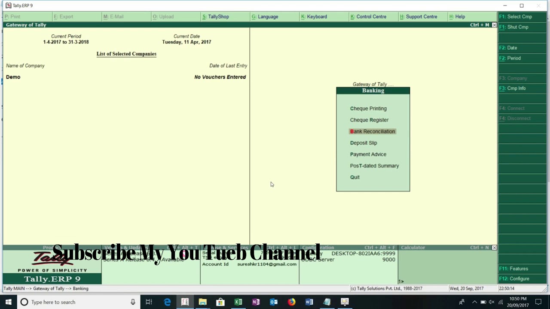This screenshot has height=309, width=550.
Task: Open the taskbar clock and date
Action: pos(518,302)
